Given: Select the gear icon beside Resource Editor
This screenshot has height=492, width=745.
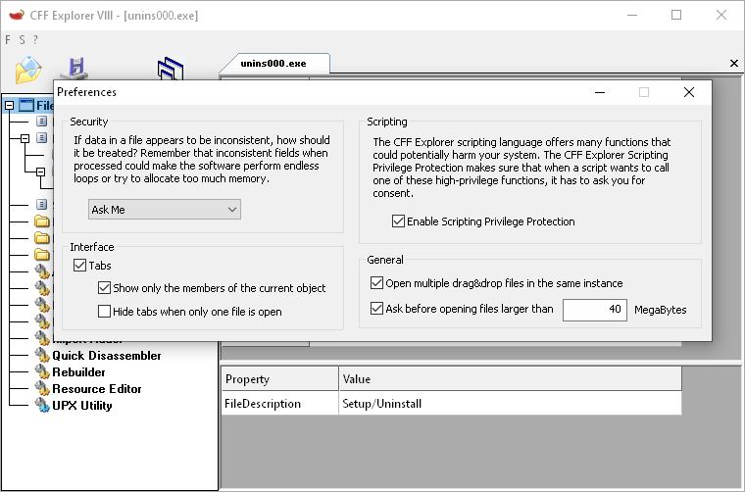Looking at the screenshot, I should pyautogui.click(x=42, y=388).
